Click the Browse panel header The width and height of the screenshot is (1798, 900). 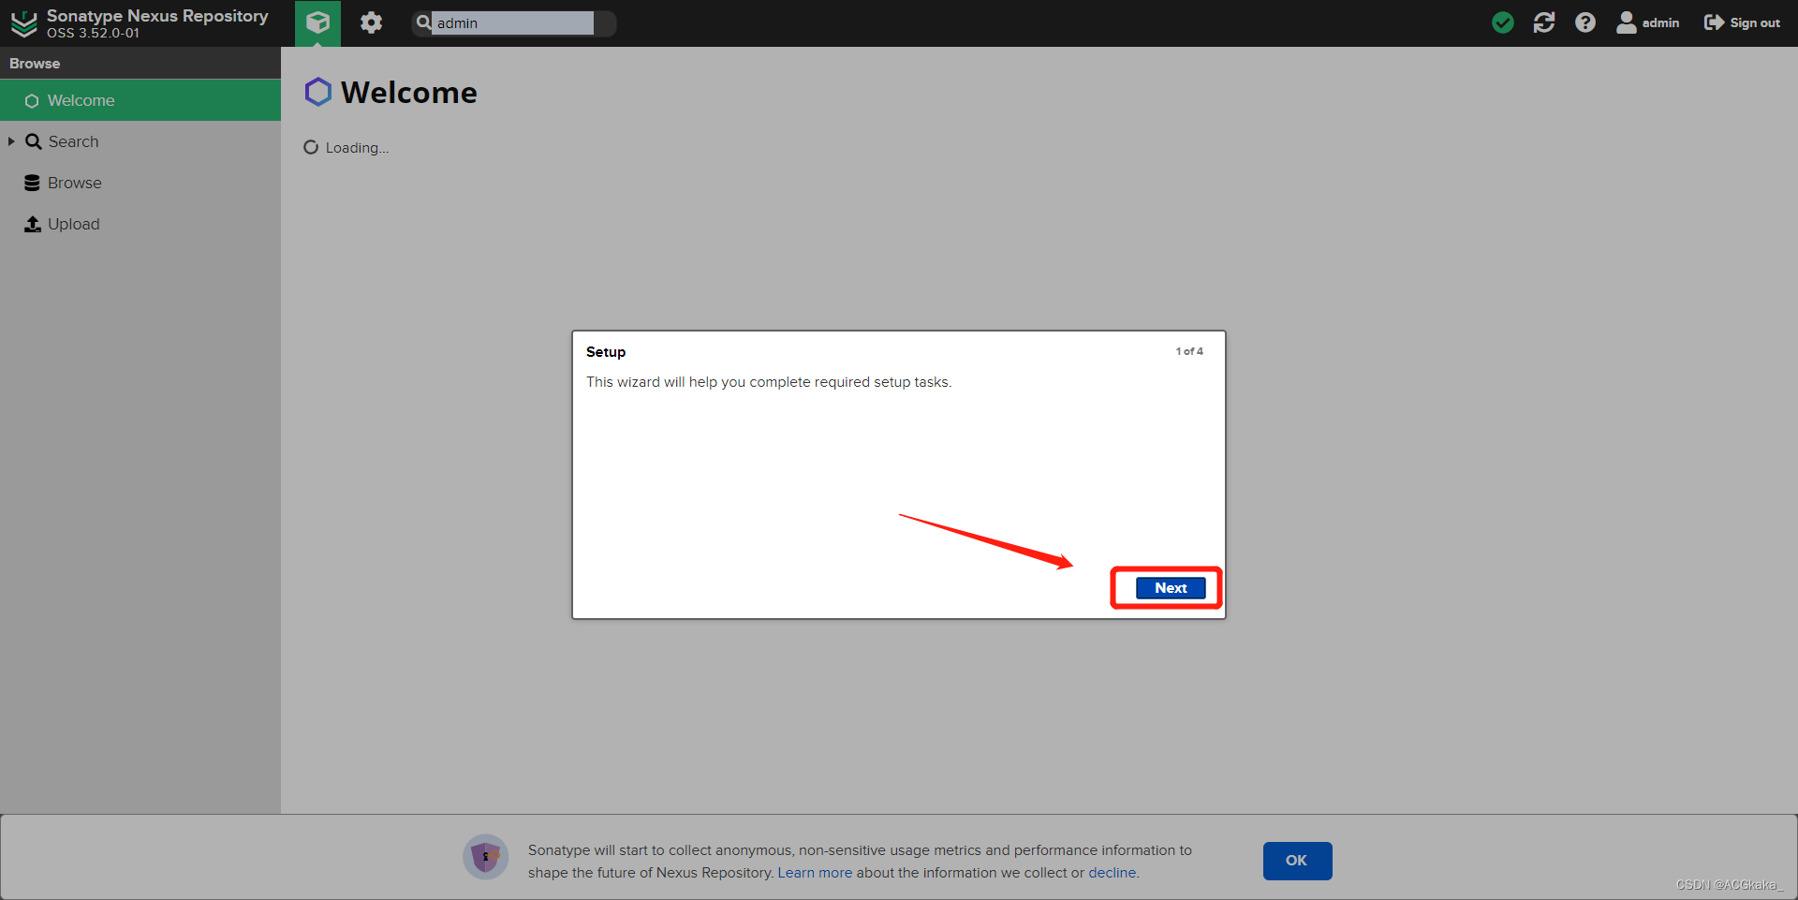point(140,64)
